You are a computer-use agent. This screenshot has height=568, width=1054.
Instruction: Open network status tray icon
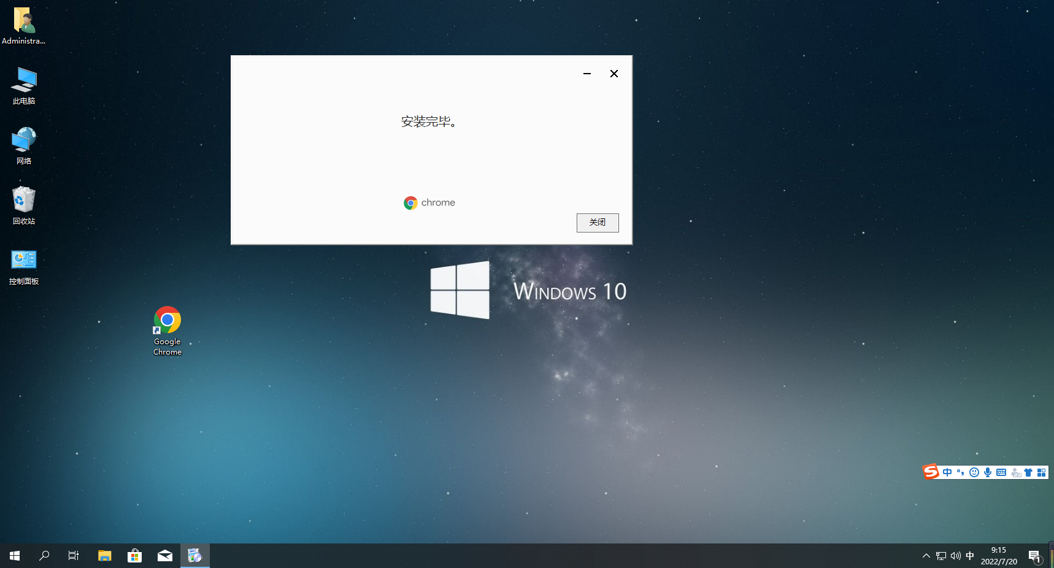coord(941,556)
